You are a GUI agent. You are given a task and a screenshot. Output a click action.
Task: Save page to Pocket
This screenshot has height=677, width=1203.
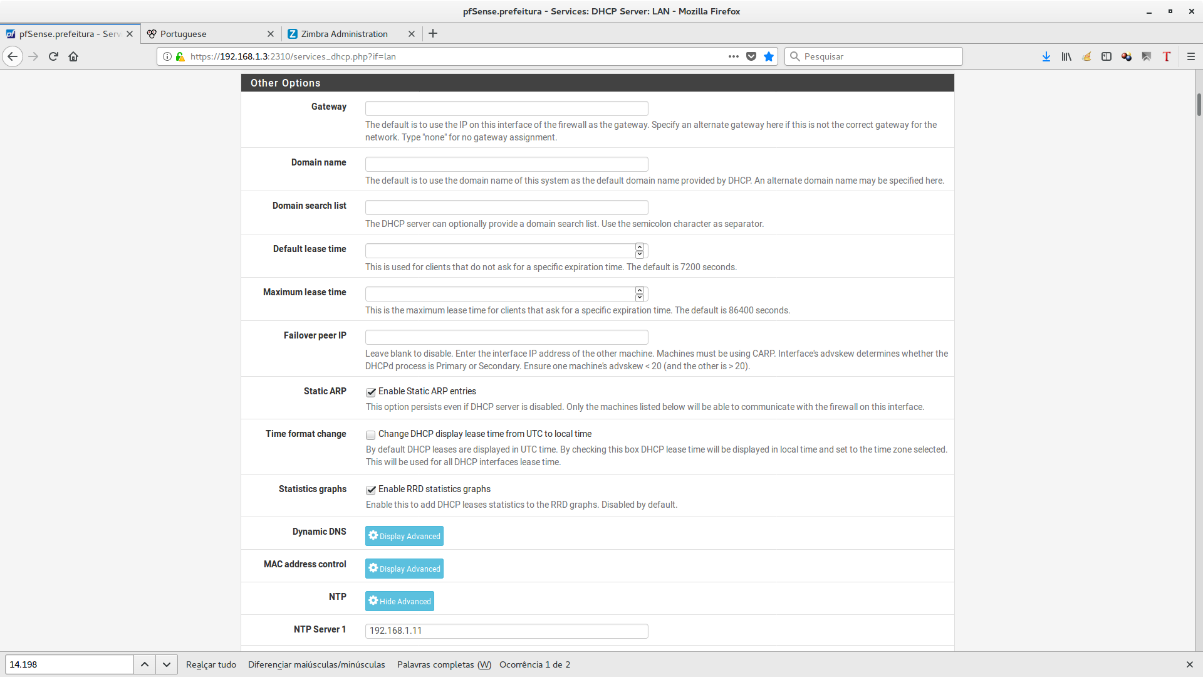[751, 56]
